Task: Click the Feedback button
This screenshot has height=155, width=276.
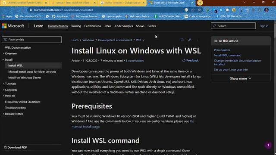Action: click(191, 60)
